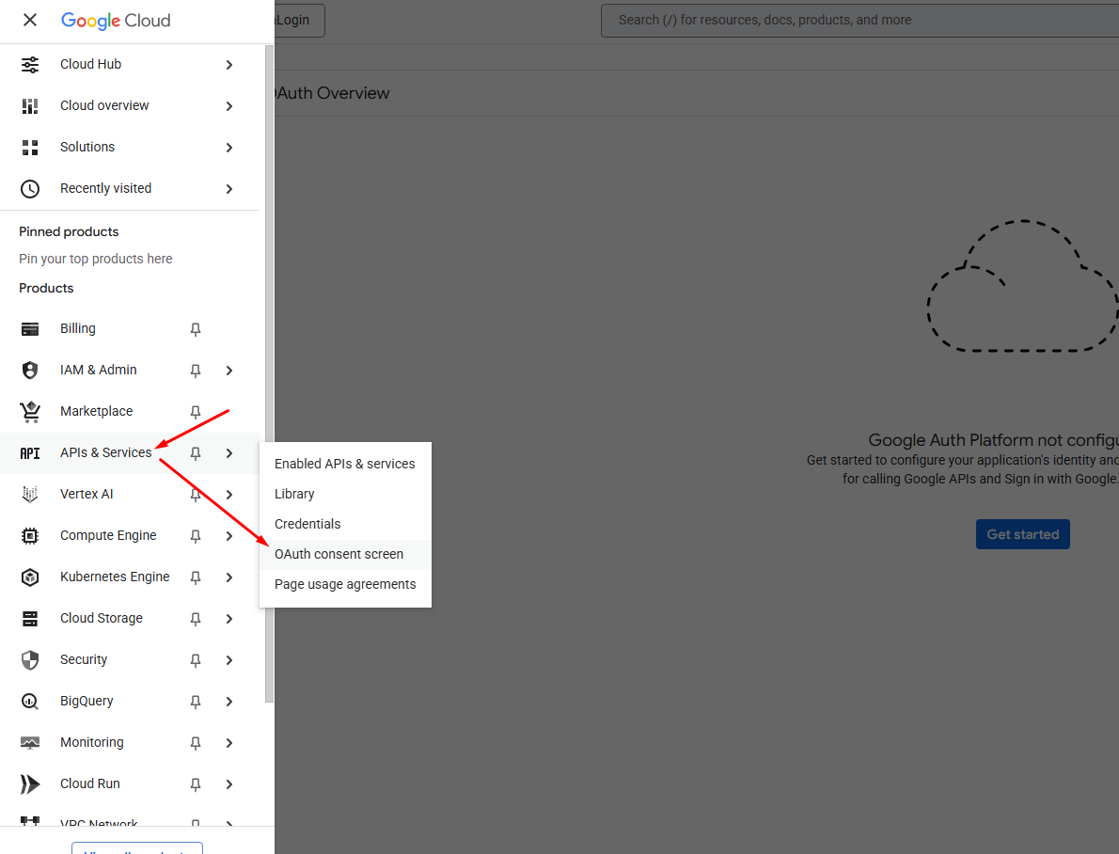1119x854 pixels.
Task: Click the BigQuery label in Products
Action: [87, 702]
